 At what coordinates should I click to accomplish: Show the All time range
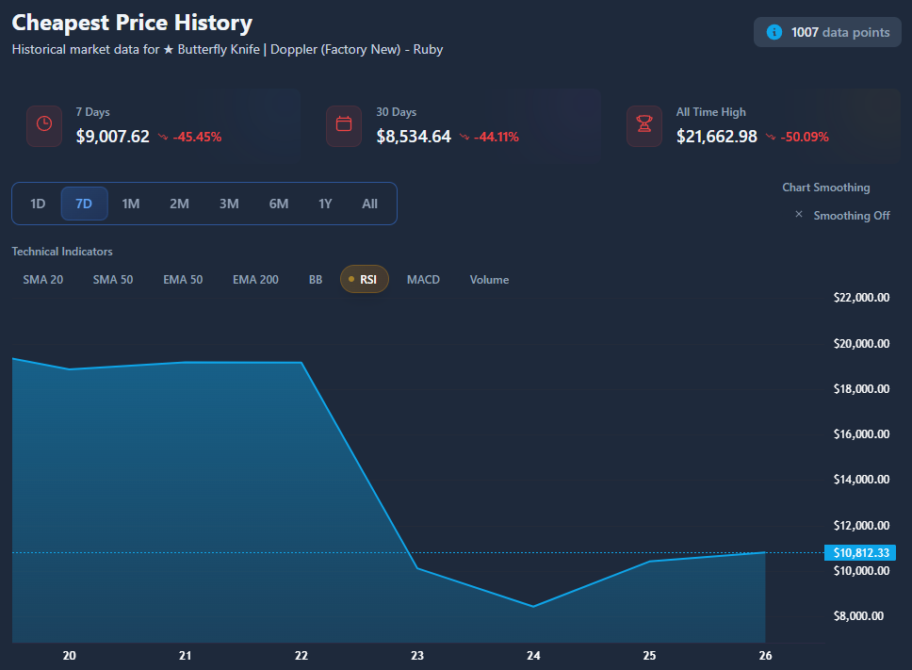[x=369, y=204]
